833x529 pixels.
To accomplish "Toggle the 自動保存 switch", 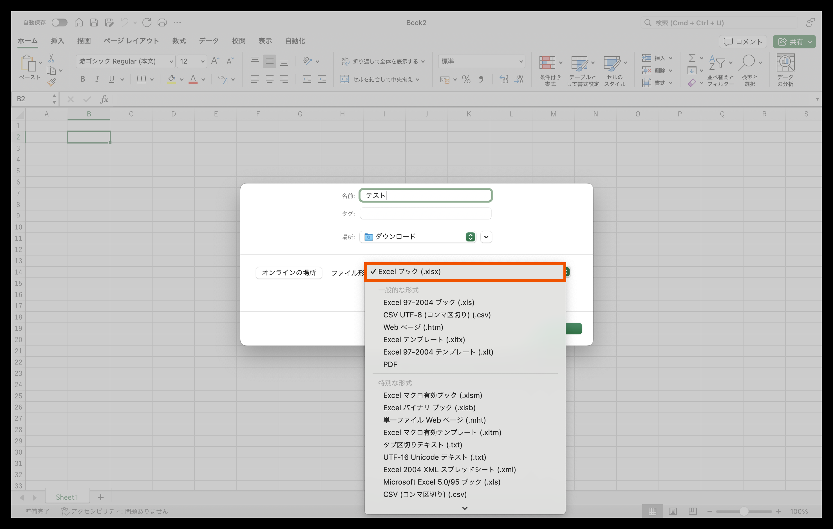I will tap(59, 23).
